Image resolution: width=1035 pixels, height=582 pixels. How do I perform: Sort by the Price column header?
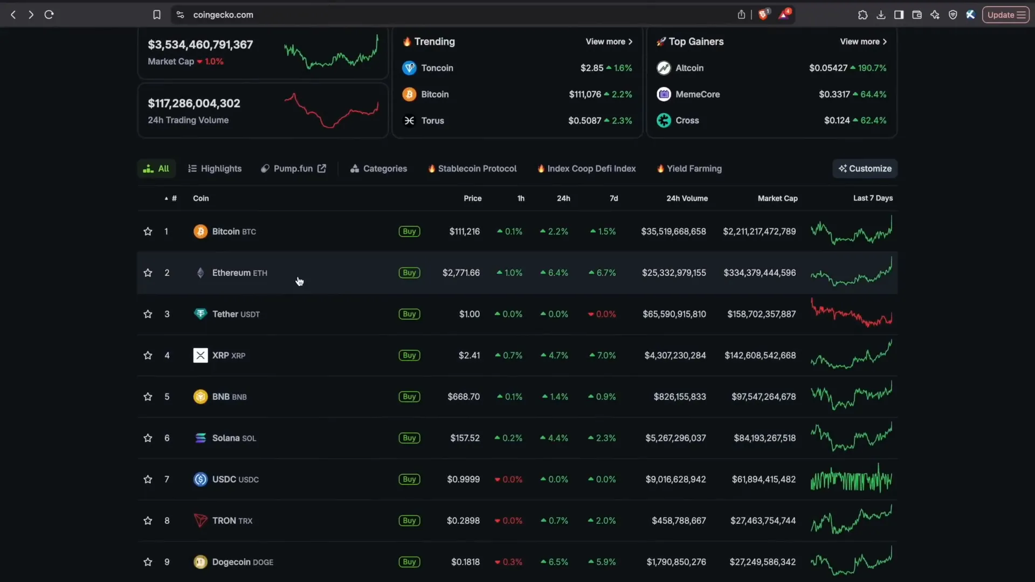point(472,198)
